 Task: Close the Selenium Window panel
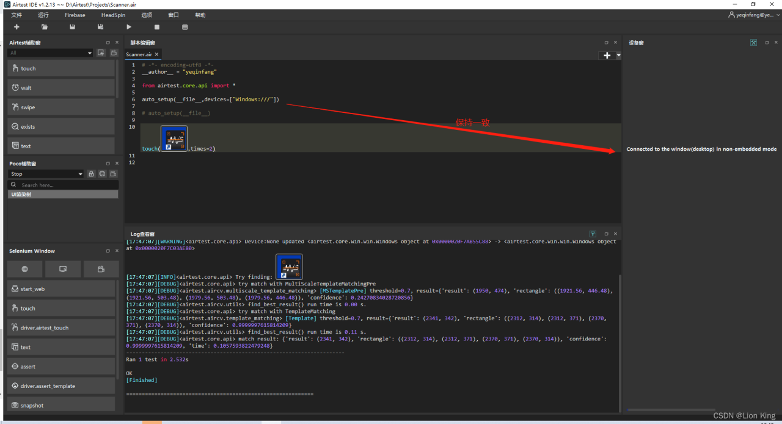tap(117, 251)
